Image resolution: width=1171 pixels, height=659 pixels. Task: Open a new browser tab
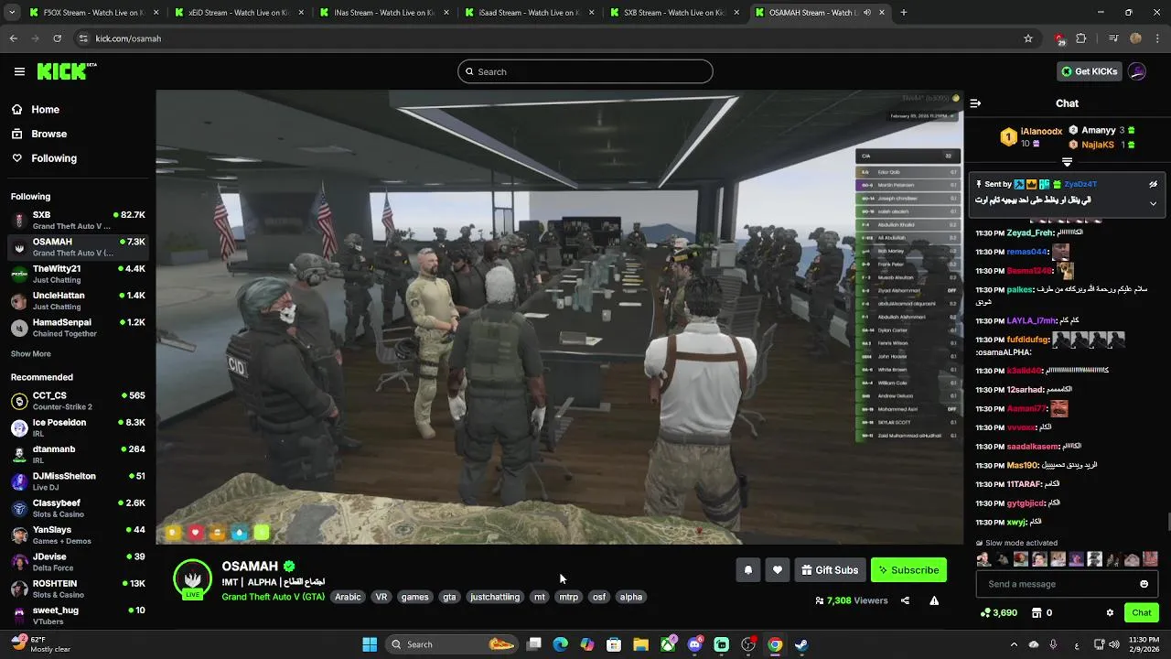point(904,13)
